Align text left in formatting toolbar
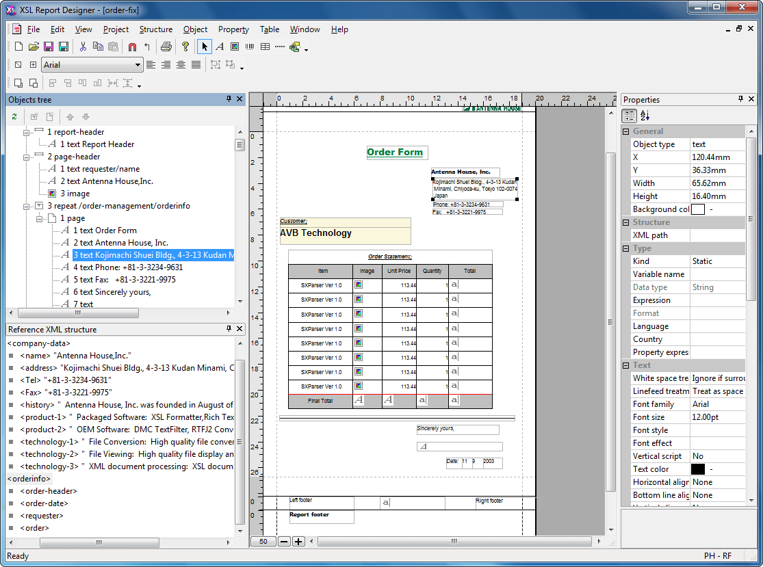The image size is (763, 567). [x=151, y=65]
